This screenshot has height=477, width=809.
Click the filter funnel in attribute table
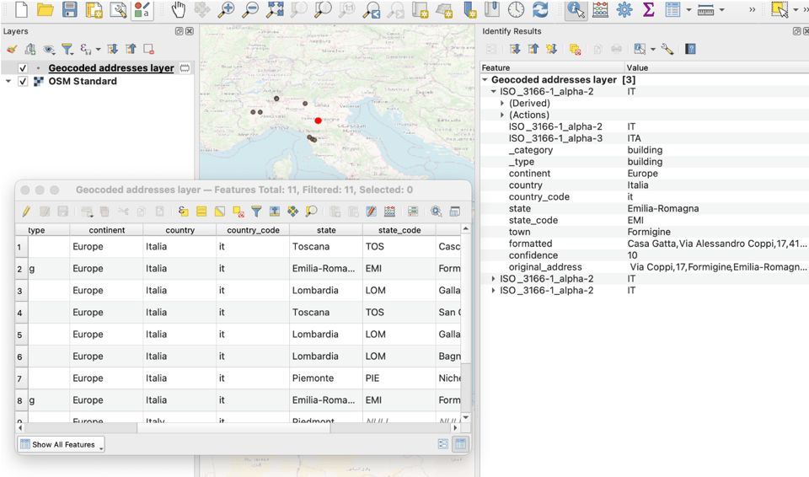coord(256,212)
